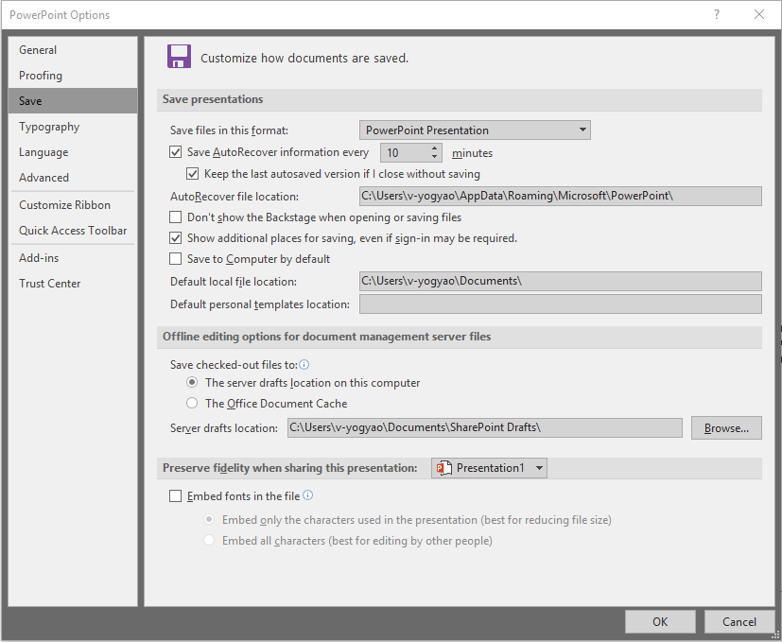Open the General options category
Screen dimensions: 782x642
point(73,50)
